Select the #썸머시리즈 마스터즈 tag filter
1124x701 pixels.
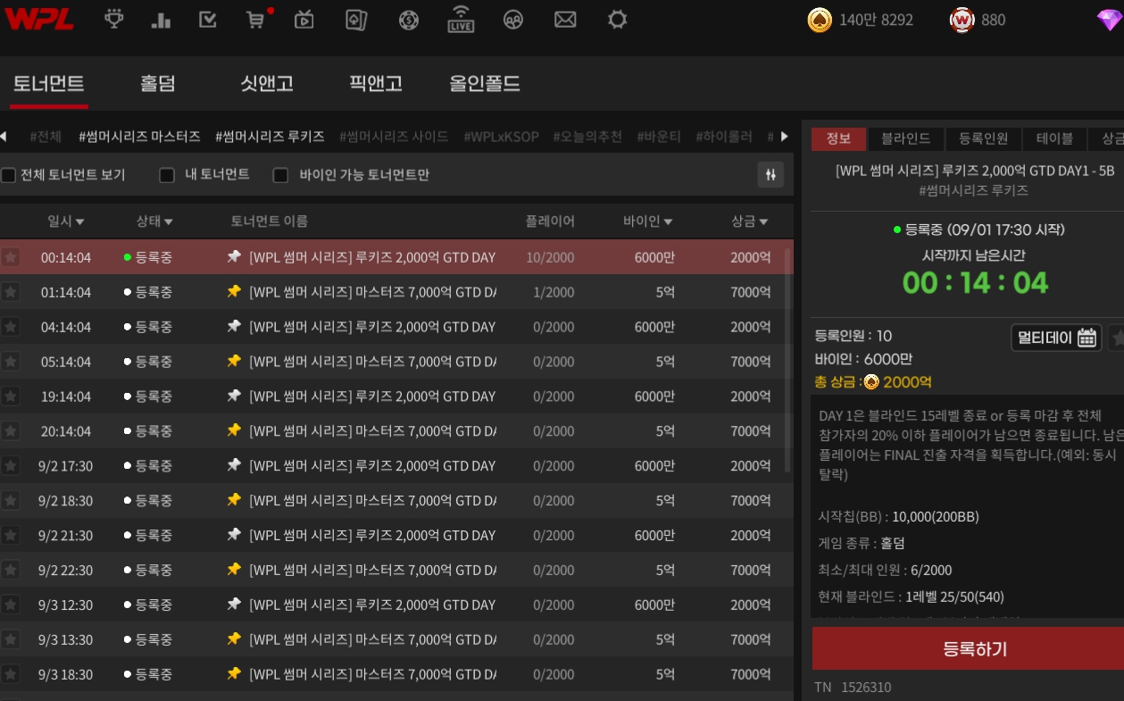(139, 137)
